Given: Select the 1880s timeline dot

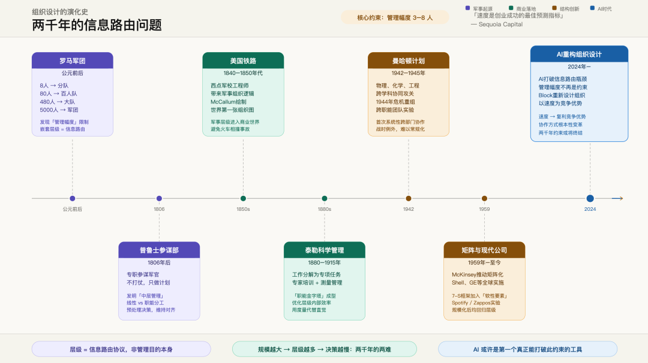Looking at the screenshot, I should click(324, 198).
